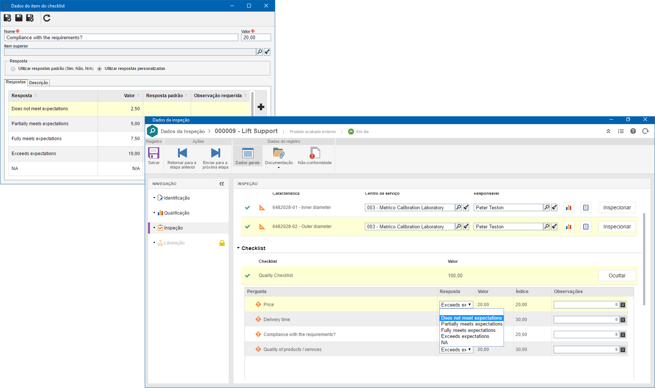Select Utilizar respostas personalizadas radio button
The width and height of the screenshot is (655, 388).
pos(99,69)
